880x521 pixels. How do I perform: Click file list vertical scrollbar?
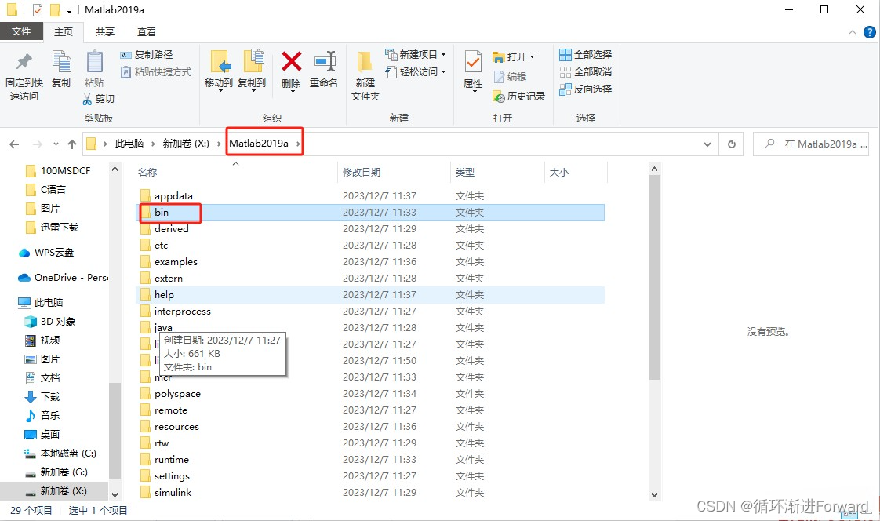pos(654,277)
